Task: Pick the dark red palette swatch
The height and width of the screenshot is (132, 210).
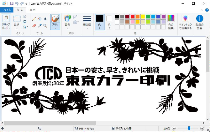Action: (127, 17)
